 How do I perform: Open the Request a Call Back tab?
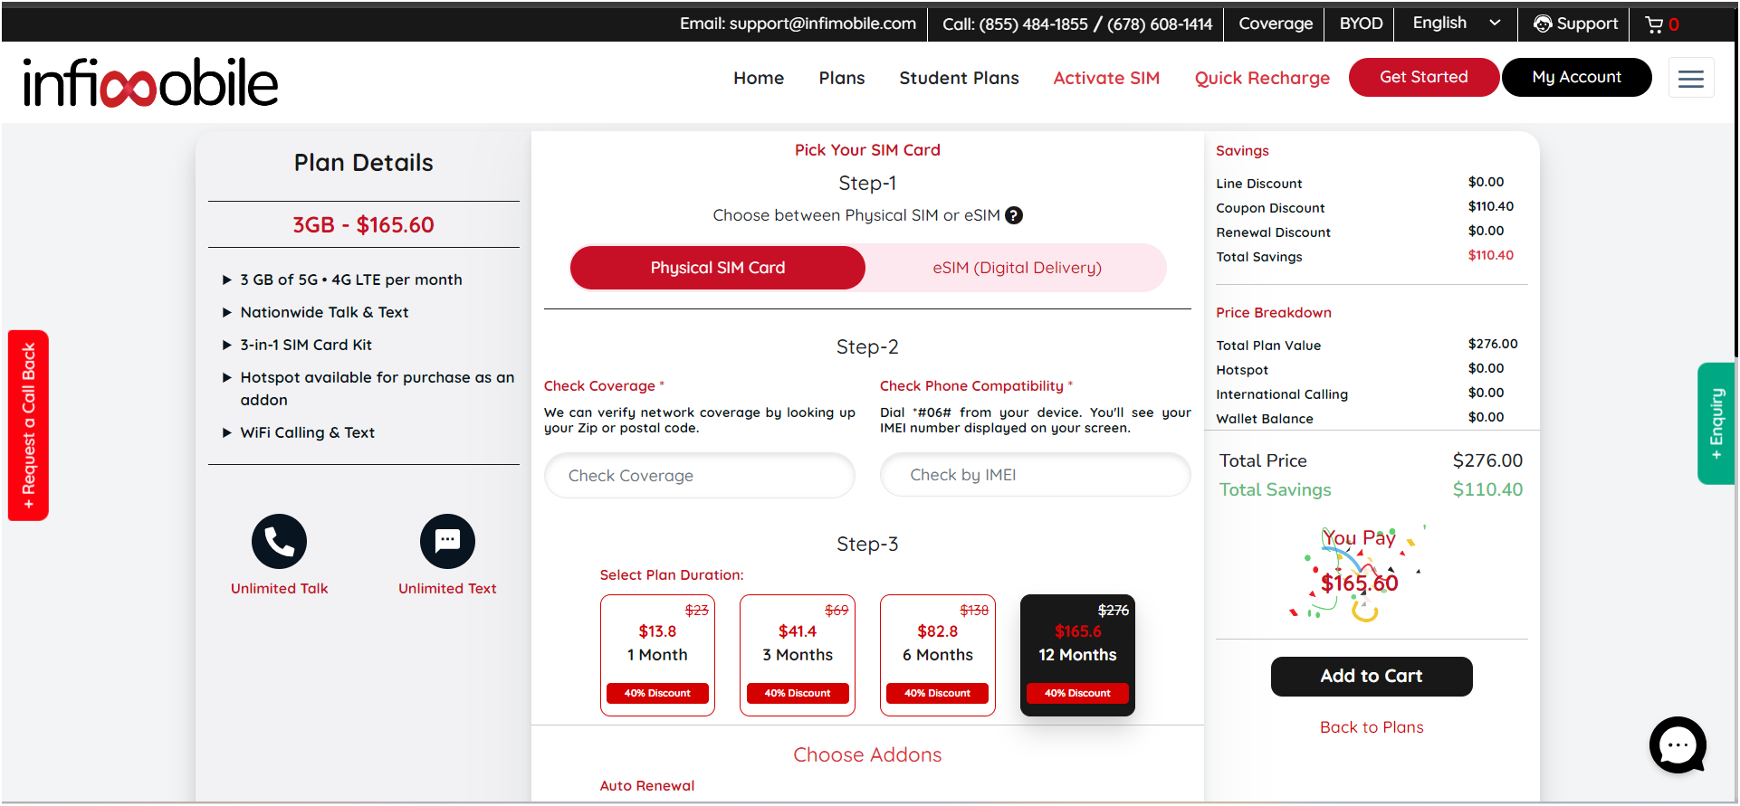tap(28, 425)
